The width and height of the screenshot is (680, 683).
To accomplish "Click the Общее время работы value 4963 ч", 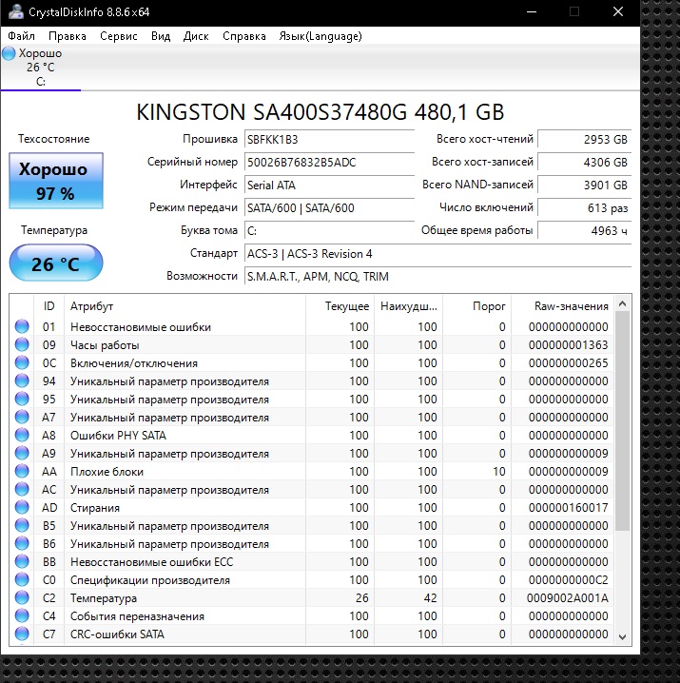I will pos(584,231).
